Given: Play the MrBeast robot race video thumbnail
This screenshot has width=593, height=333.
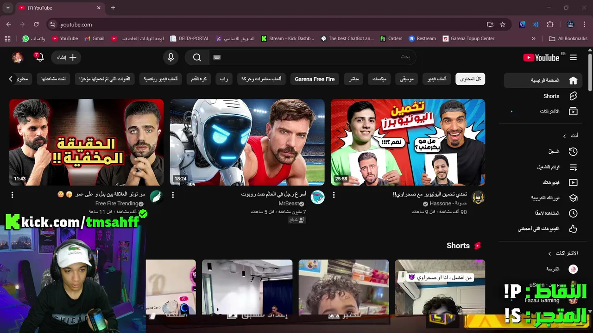Looking at the screenshot, I should (x=247, y=142).
